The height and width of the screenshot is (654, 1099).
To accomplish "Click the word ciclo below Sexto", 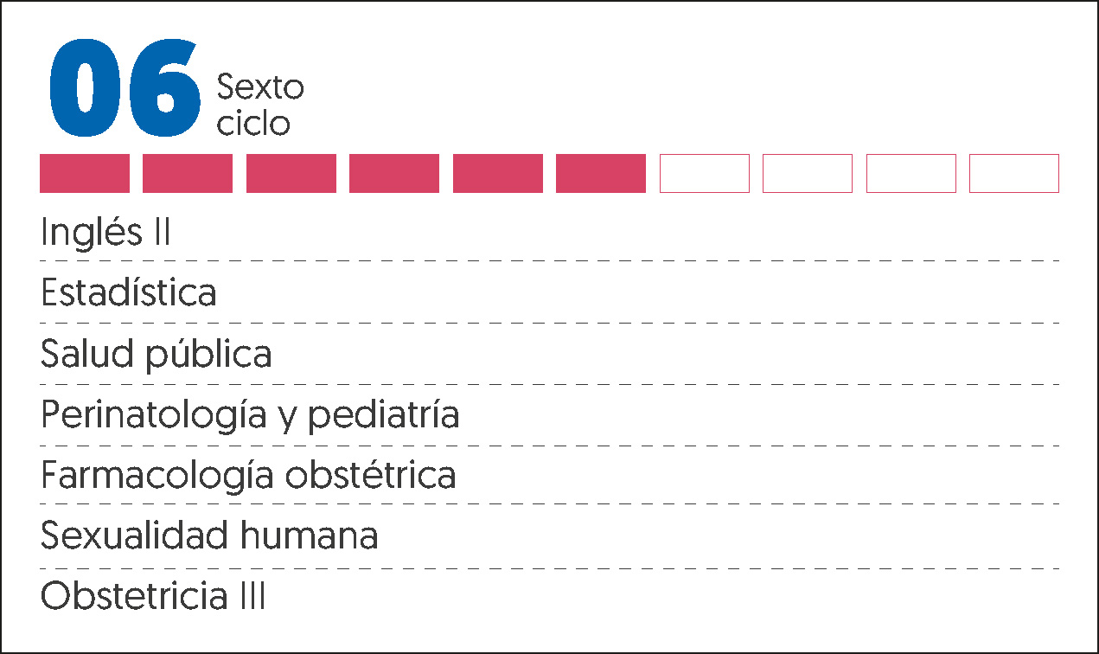I will coord(253,124).
